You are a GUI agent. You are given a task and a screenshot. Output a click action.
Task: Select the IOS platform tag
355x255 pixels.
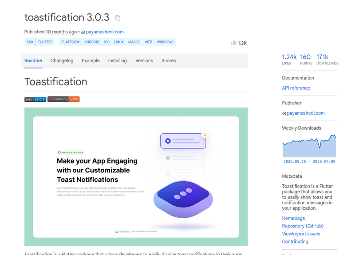(106, 42)
